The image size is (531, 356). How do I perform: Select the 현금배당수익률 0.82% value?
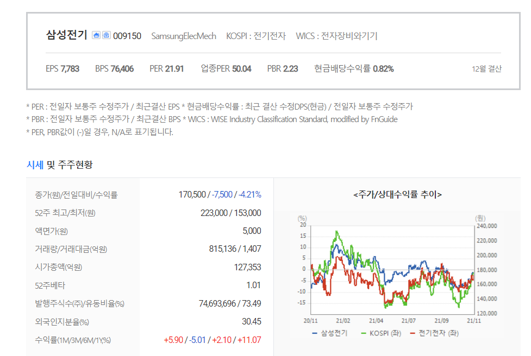pyautogui.click(x=354, y=68)
